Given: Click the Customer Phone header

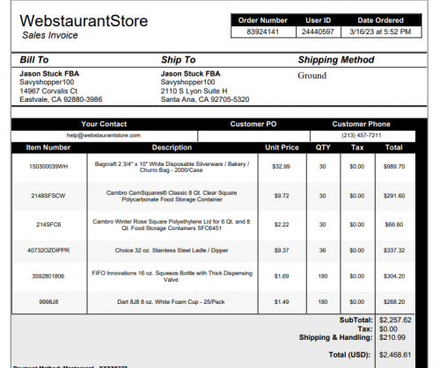Looking at the screenshot, I should click(362, 124).
